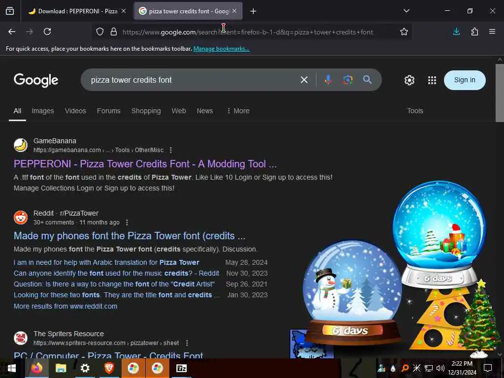Switch to News results
Screen dimensions: 504x378
point(205,111)
